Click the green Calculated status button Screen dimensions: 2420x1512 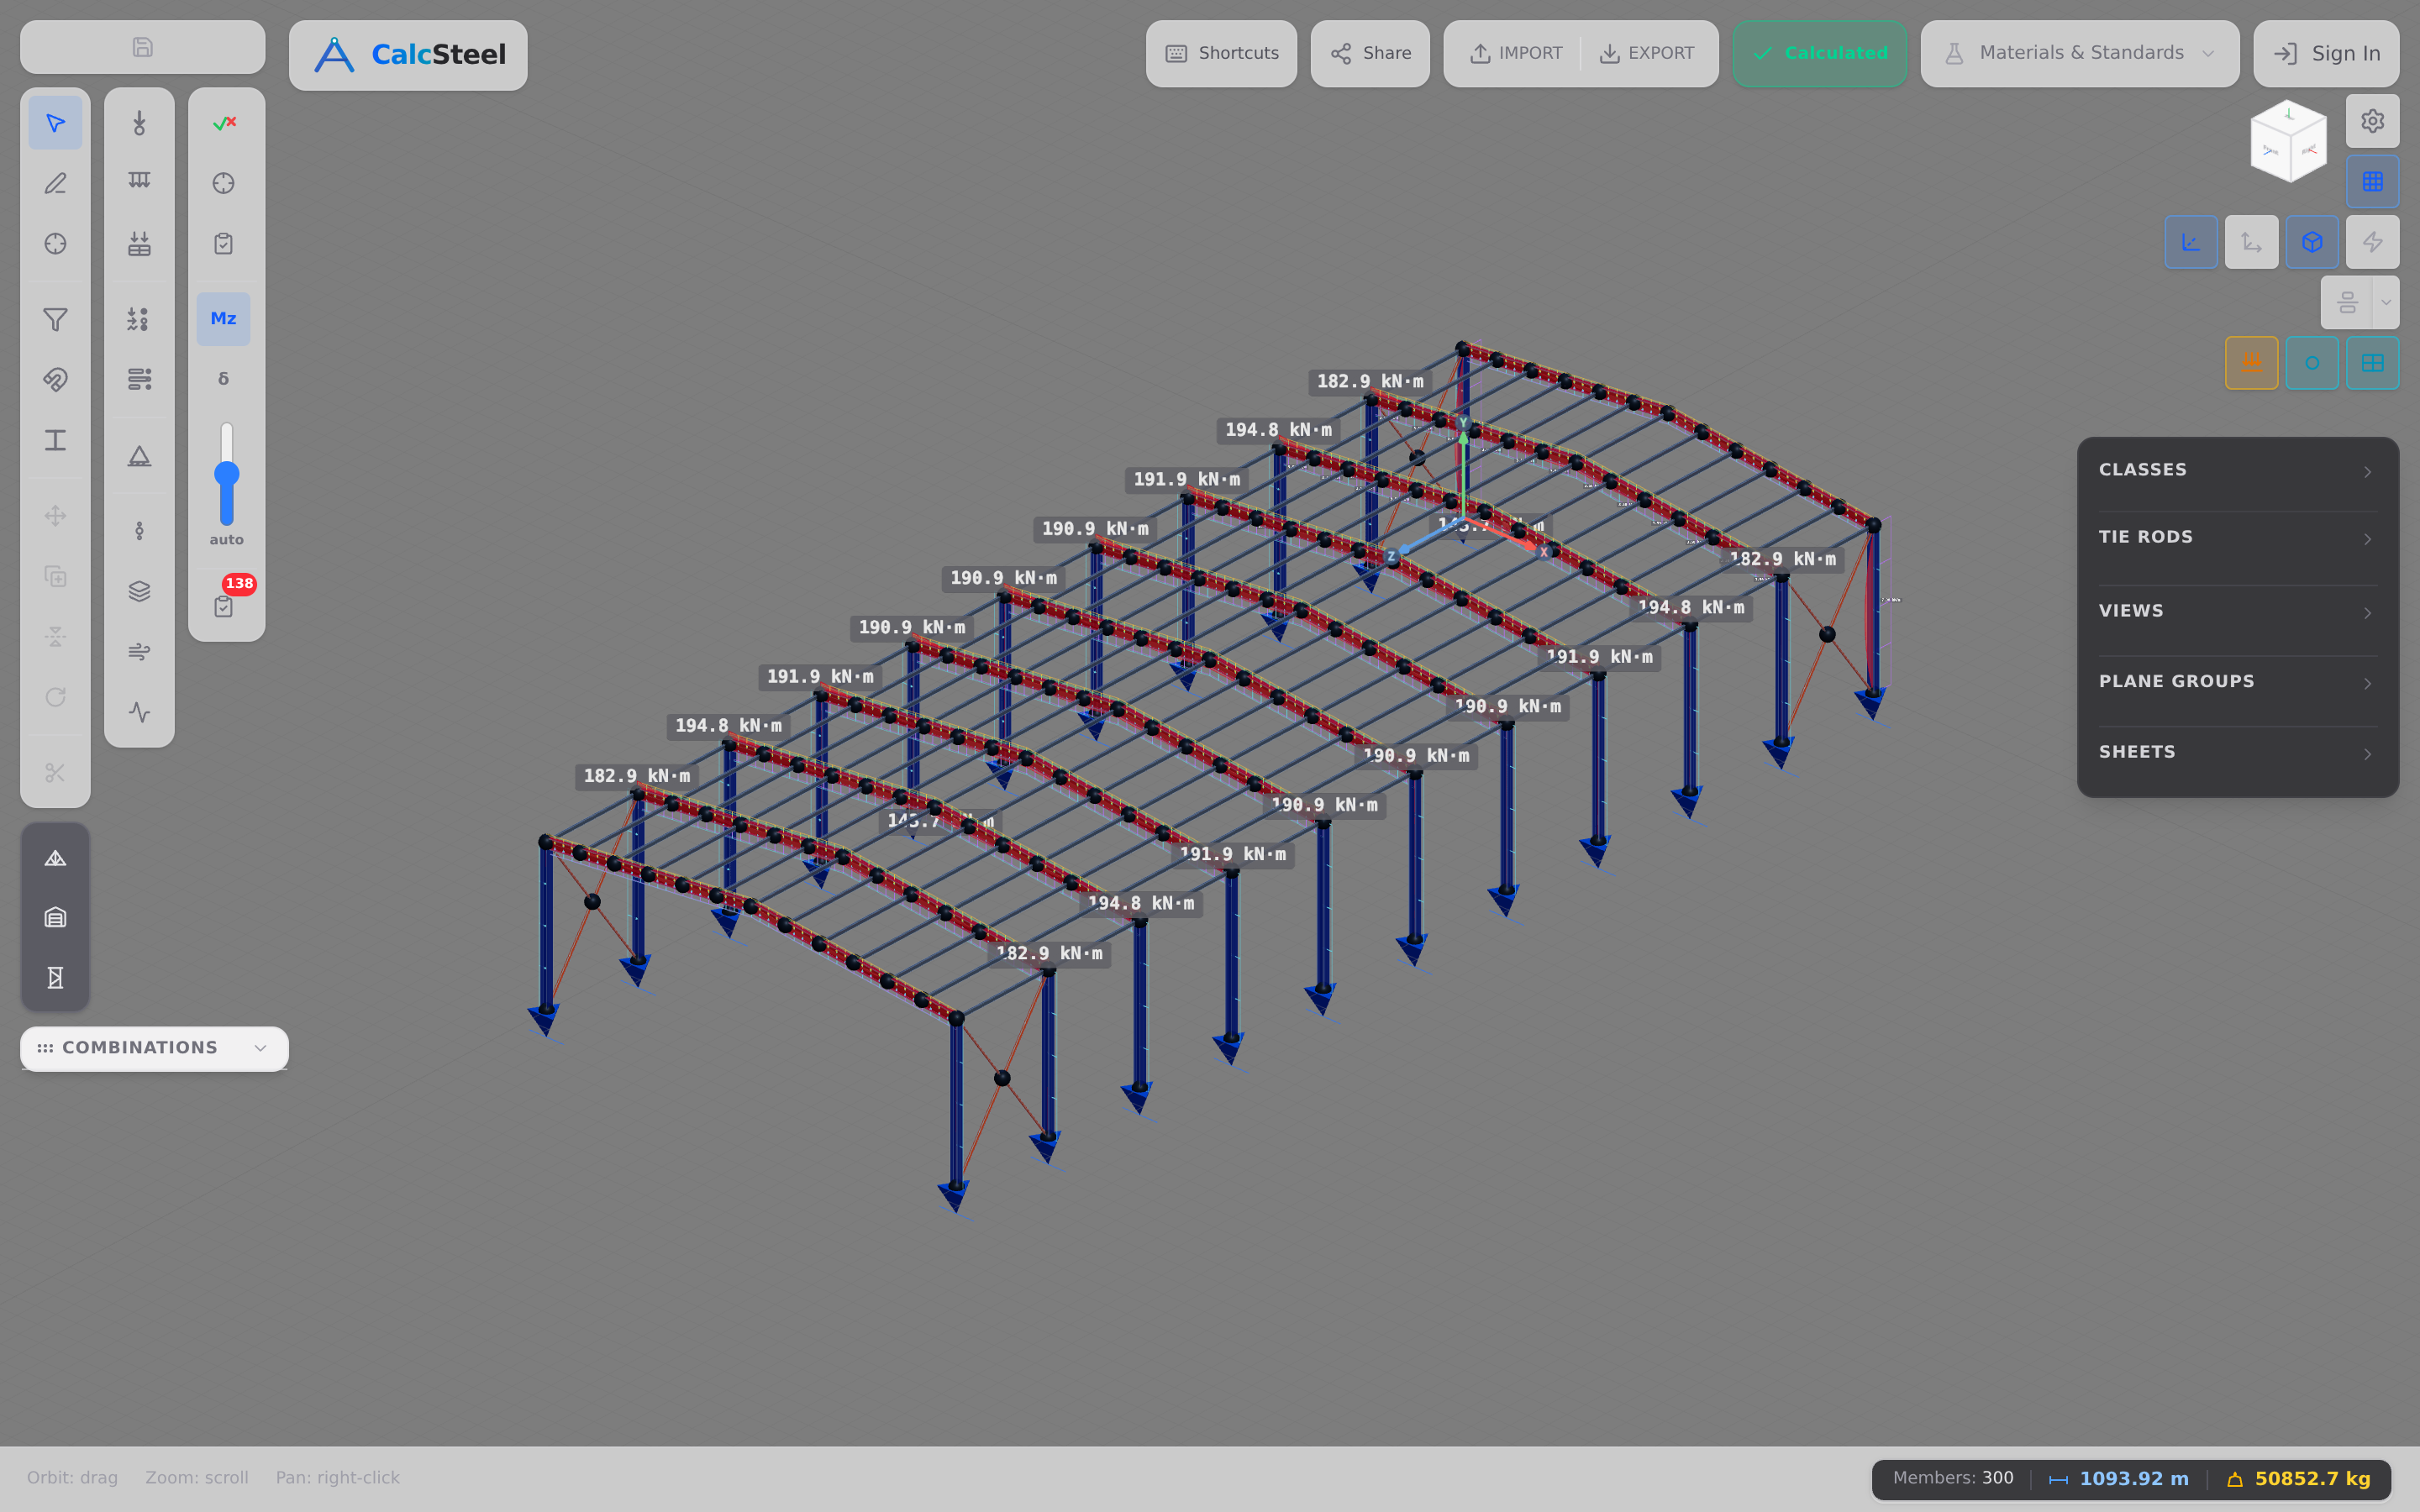(x=1819, y=54)
